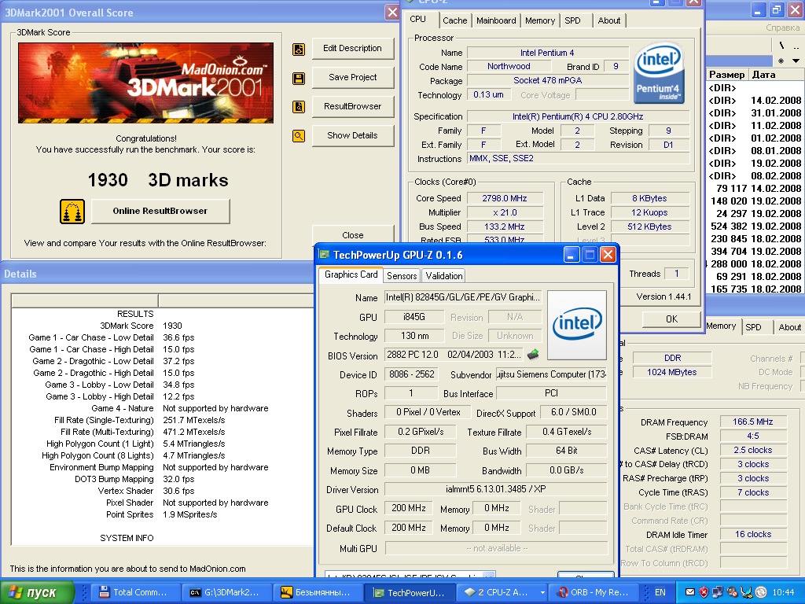Click the document icon beside ResultBrowser
Viewport: 805px width, 604px height.
pyautogui.click(x=298, y=107)
